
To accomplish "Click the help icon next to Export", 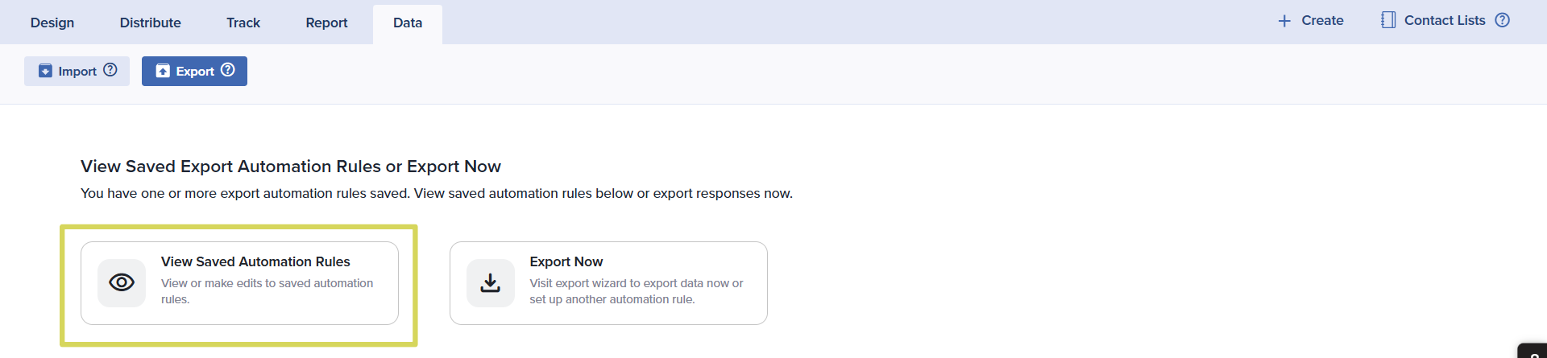I will (228, 70).
